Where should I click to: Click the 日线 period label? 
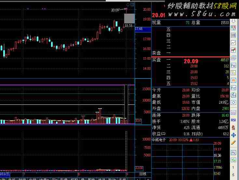coord(143,174)
